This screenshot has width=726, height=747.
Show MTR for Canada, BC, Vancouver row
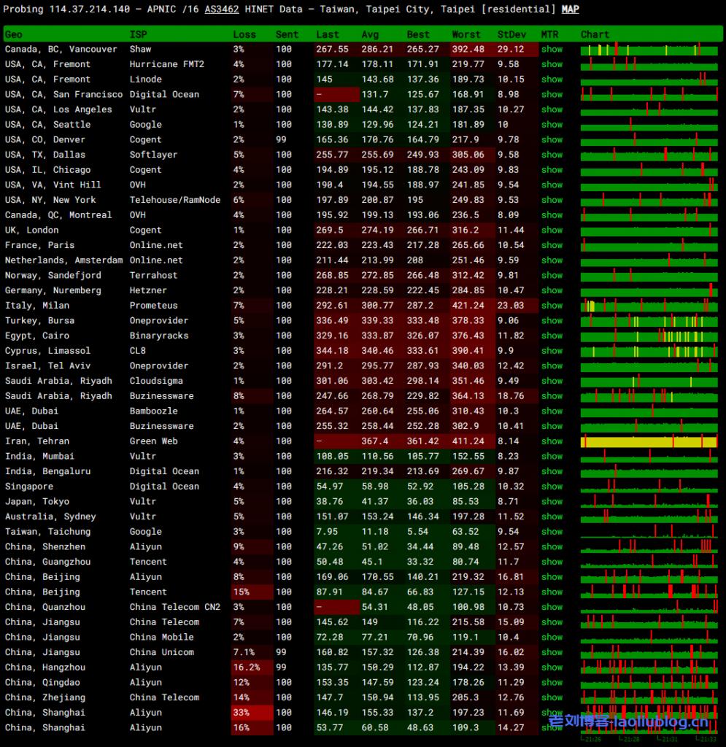(x=552, y=50)
